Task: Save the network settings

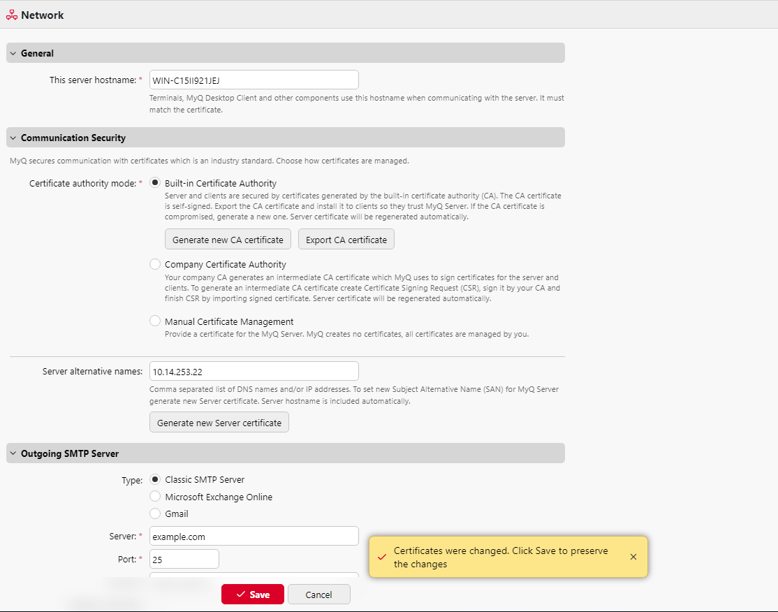Action: pos(252,594)
